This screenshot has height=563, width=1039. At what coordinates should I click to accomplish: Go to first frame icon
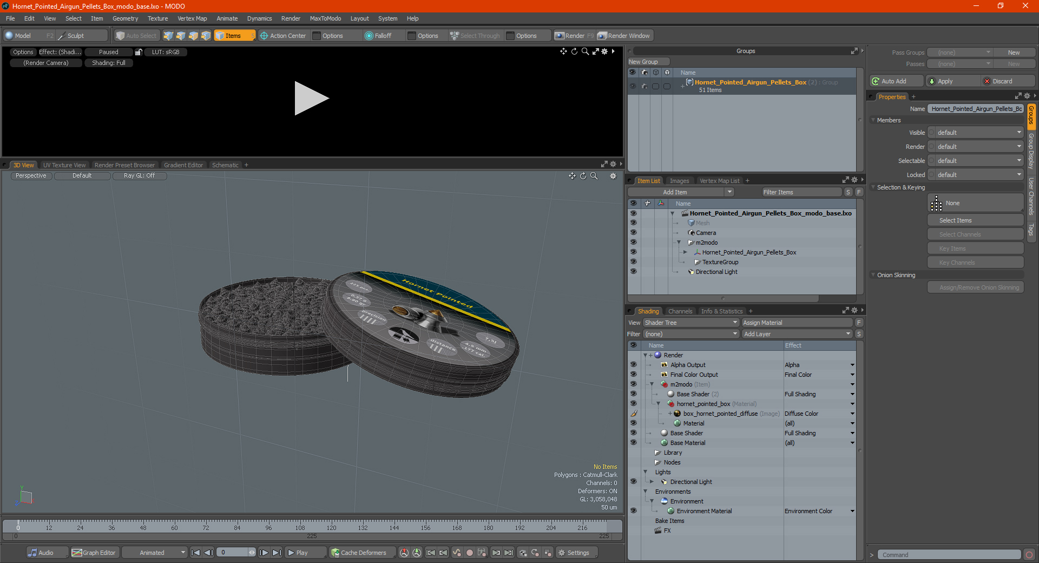click(196, 553)
